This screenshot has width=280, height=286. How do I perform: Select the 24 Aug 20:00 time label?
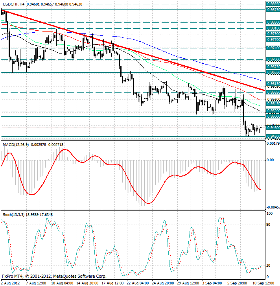pyautogui.click(x=163, y=283)
